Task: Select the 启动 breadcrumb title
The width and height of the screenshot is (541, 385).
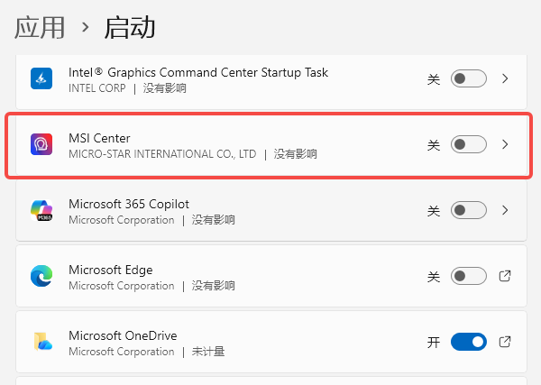Action: pyautogui.click(x=131, y=27)
